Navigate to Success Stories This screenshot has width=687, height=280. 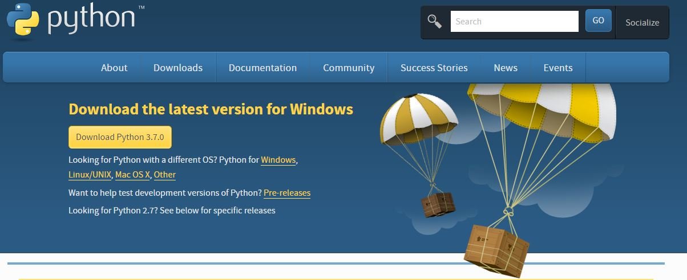434,68
